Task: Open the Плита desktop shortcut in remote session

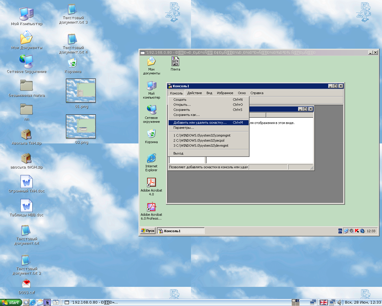Action: (x=175, y=62)
